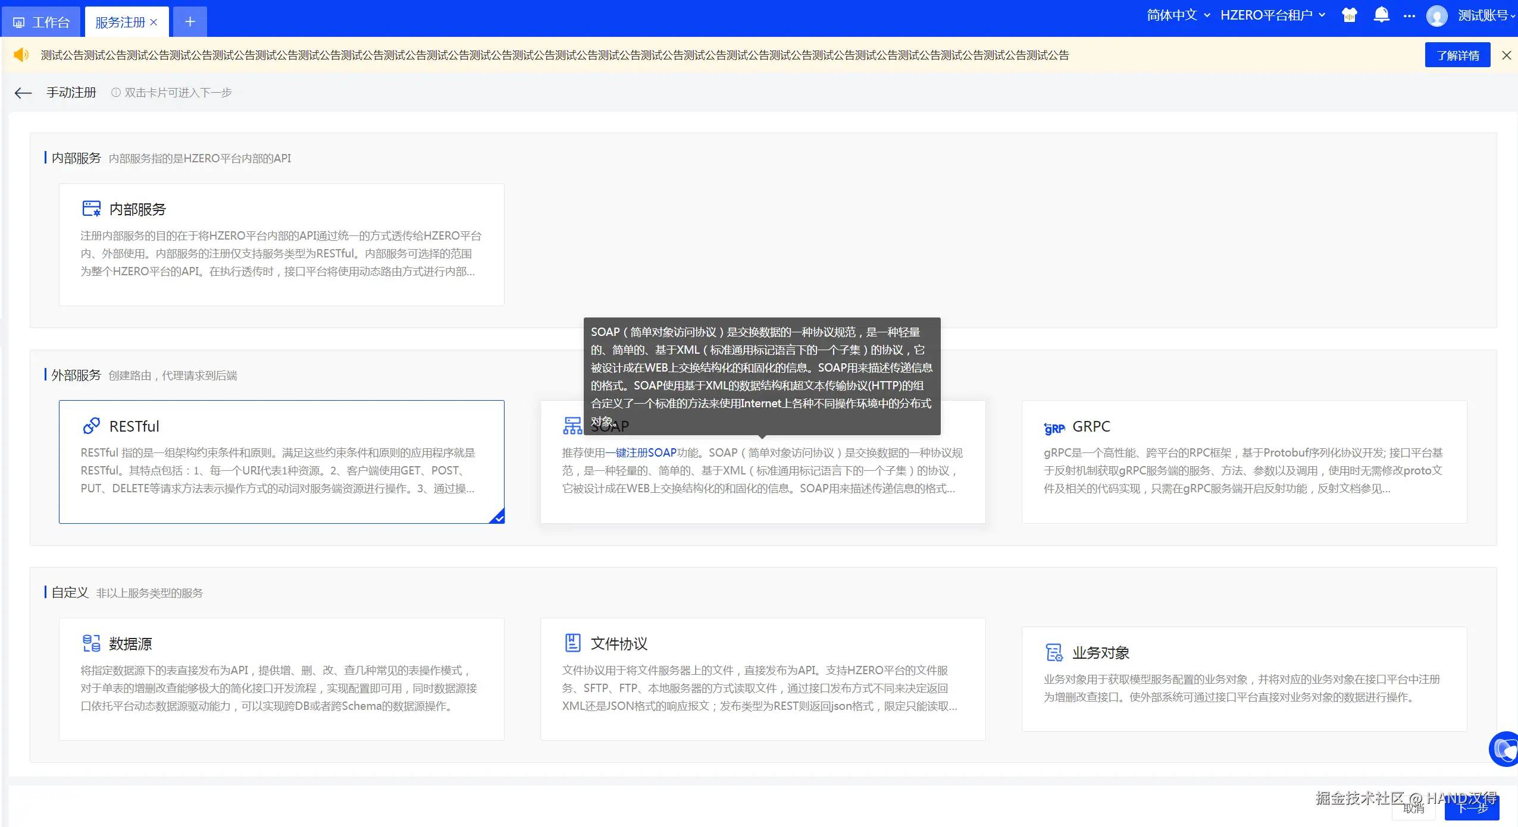The image size is (1518, 827).
Task: Select the 业务对象 service card
Action: tap(1244, 678)
